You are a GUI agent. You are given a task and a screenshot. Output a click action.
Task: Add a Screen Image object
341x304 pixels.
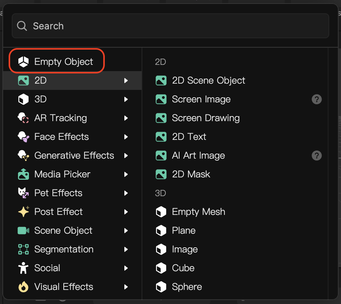[x=235, y=99]
